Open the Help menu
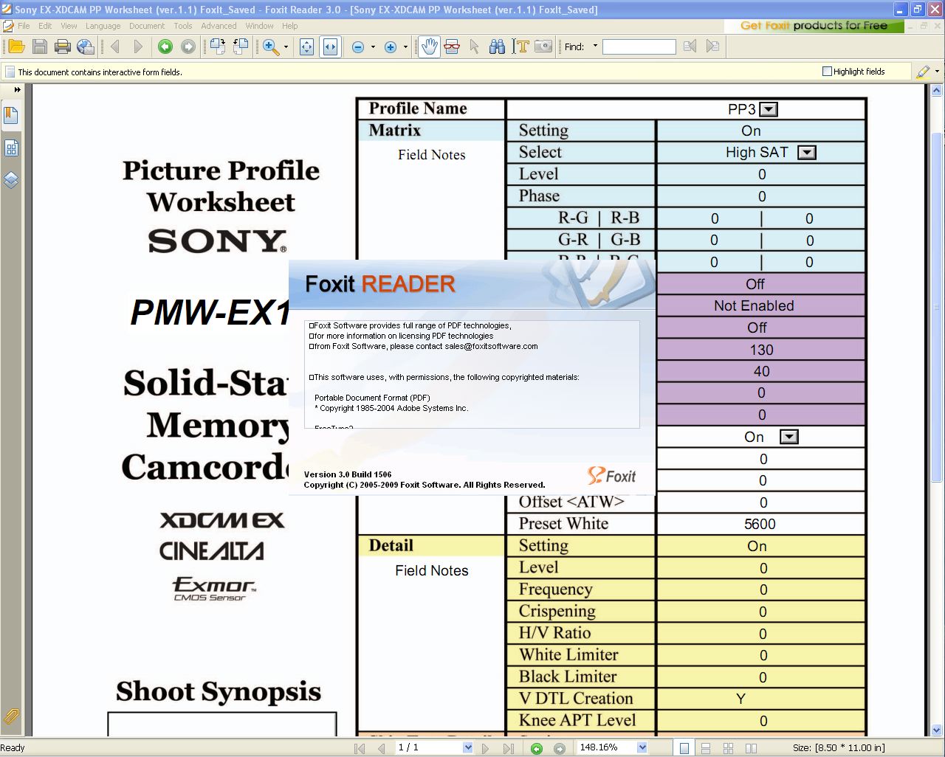Screen dimensions: 945x757 click(x=289, y=25)
